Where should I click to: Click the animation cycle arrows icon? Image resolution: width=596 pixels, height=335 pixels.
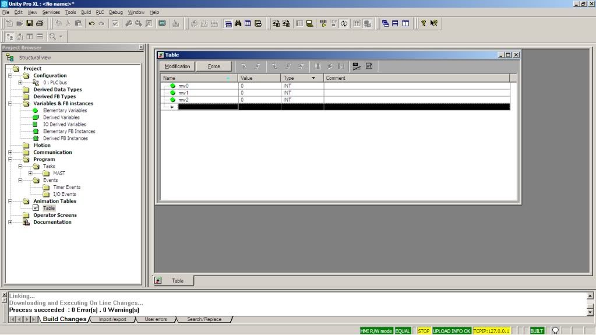click(344, 23)
